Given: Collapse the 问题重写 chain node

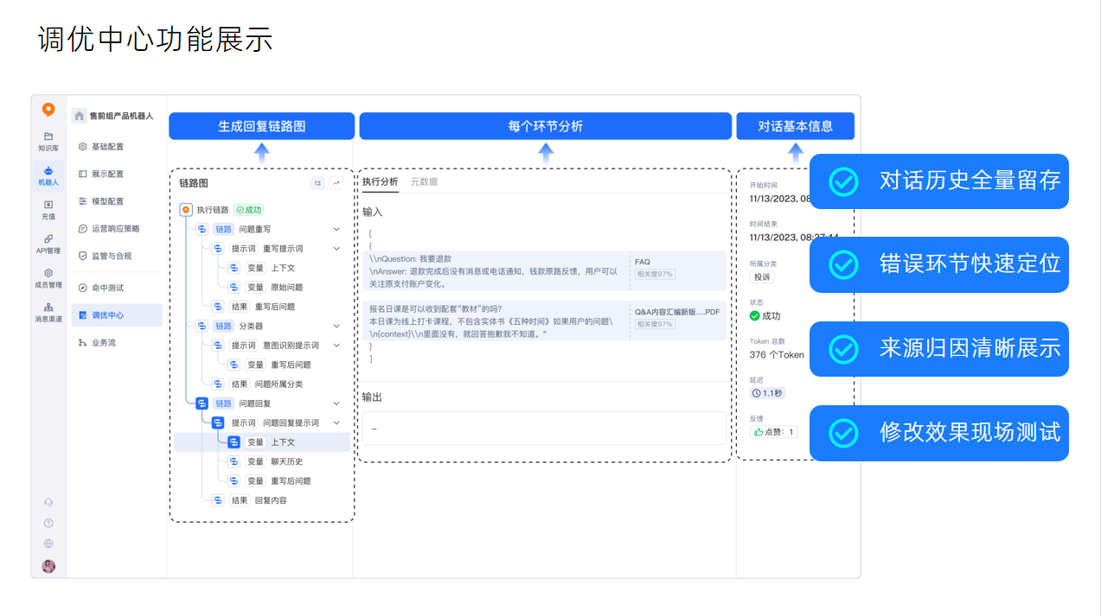Looking at the screenshot, I should tap(336, 230).
